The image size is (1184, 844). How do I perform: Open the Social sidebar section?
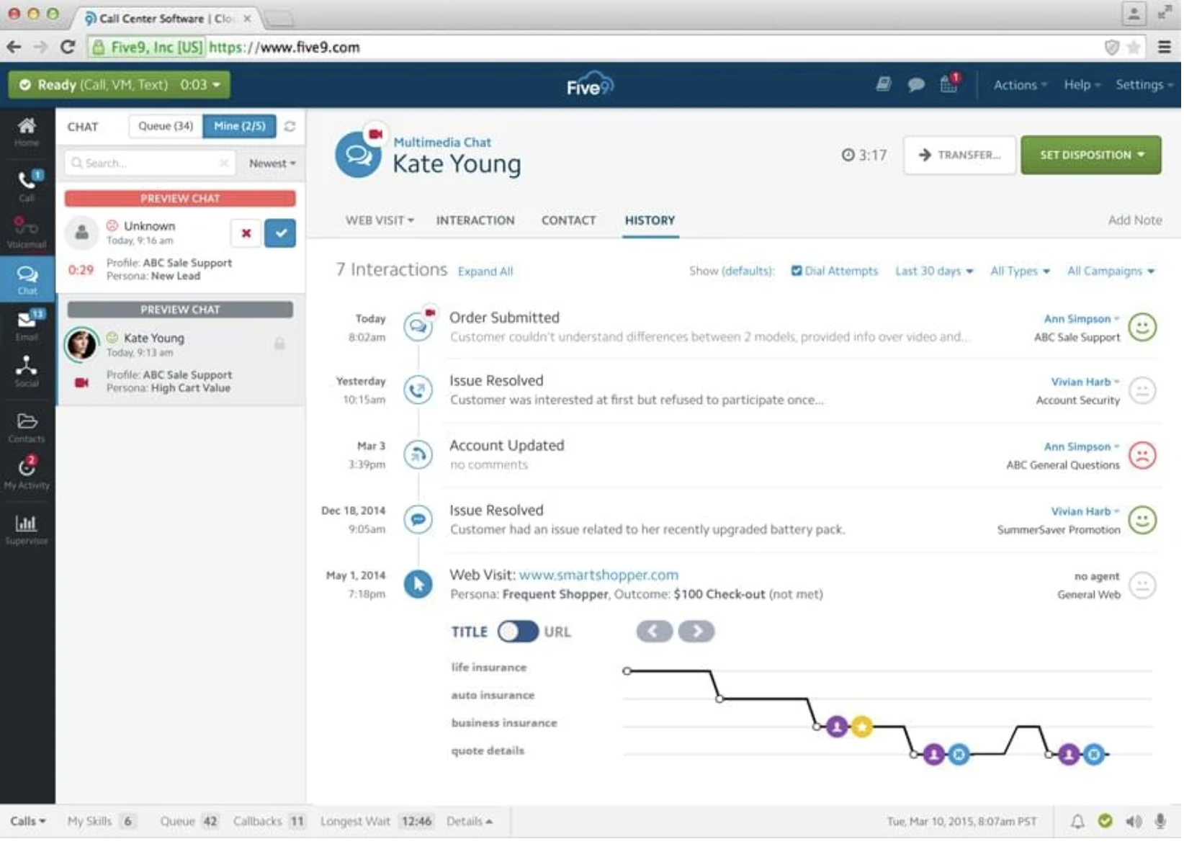point(27,372)
